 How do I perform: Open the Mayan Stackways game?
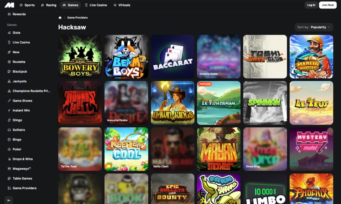tap(219, 149)
